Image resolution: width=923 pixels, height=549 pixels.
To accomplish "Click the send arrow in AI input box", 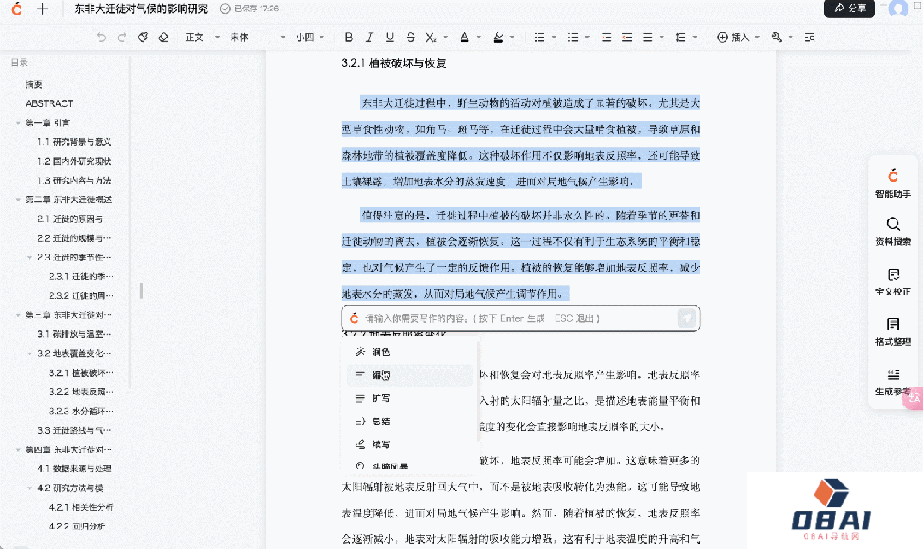I will pos(686,318).
